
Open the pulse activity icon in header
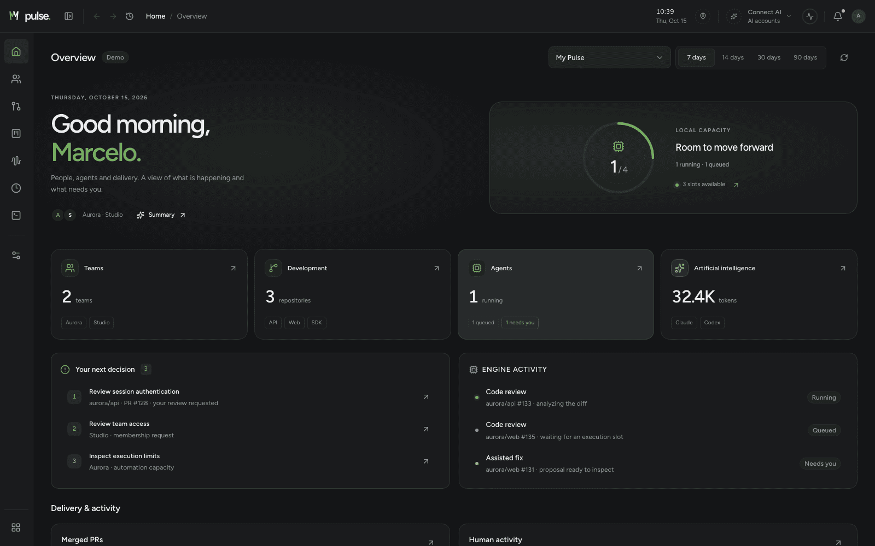tap(810, 16)
